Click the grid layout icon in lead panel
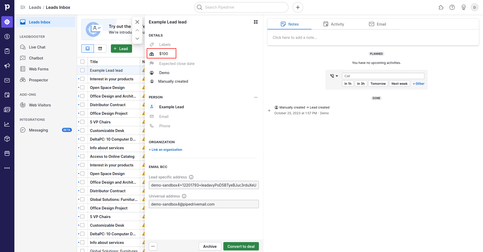The height and width of the screenshot is (252, 483). (256, 22)
